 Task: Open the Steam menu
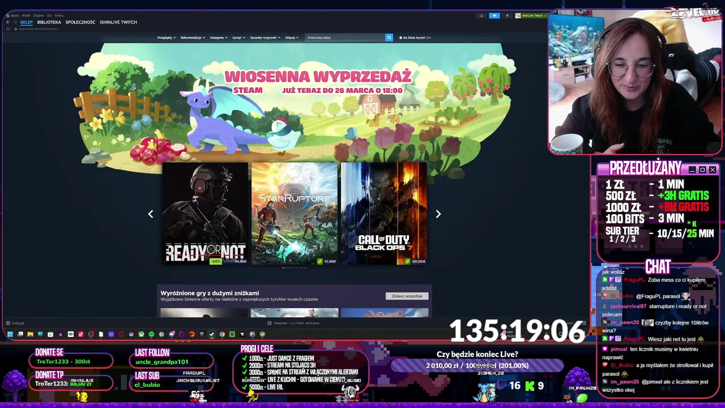click(x=15, y=15)
